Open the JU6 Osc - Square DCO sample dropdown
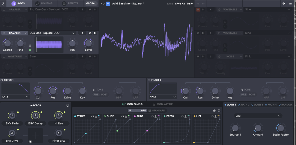296x145 pixels. [x=52, y=33]
